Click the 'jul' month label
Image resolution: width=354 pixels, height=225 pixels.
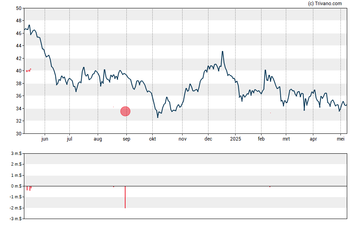[69, 139]
